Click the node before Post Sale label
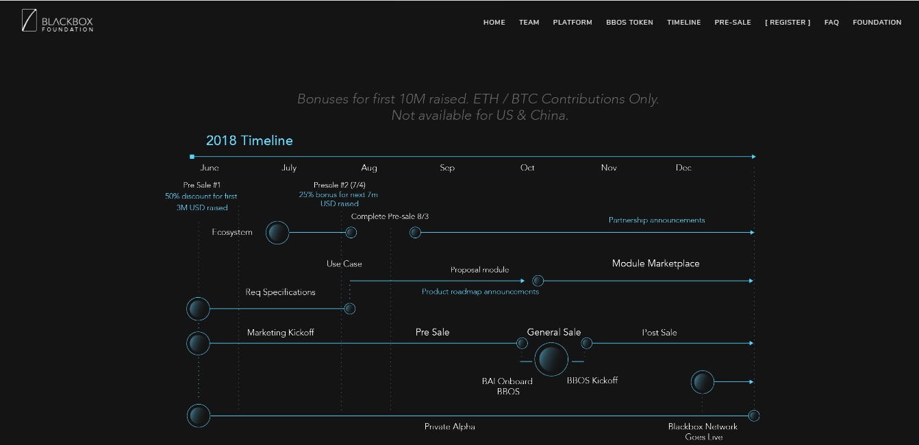Viewport: 919px width, 445px height. coord(586,343)
